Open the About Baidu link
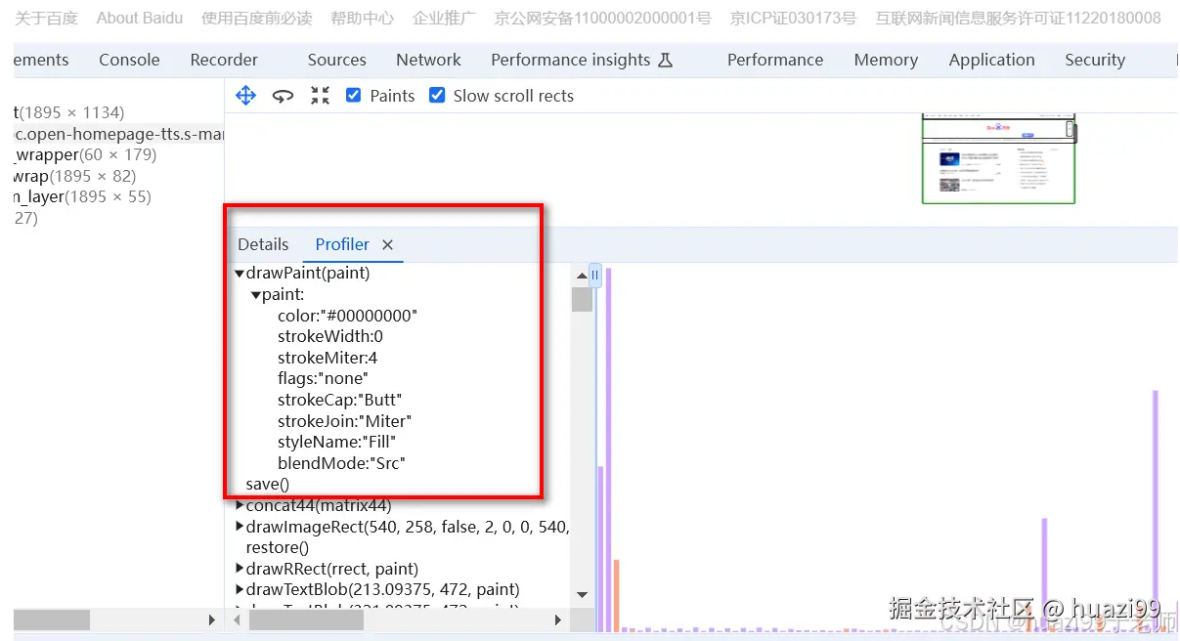1180x641 pixels. point(140,18)
